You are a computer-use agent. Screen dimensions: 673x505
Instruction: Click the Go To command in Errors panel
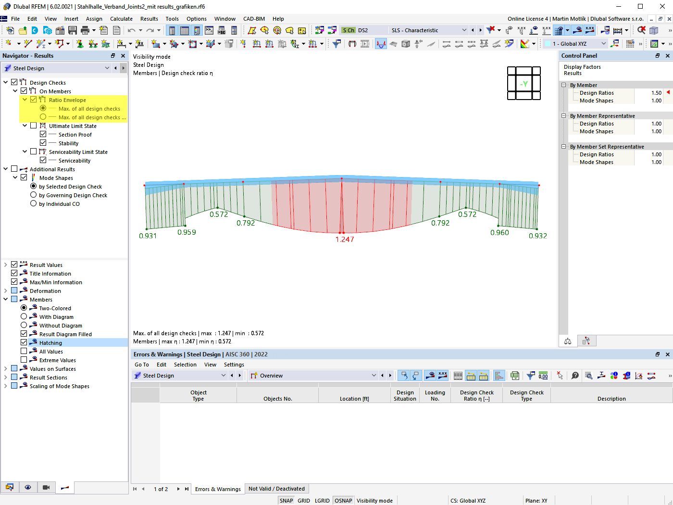[x=141, y=365]
